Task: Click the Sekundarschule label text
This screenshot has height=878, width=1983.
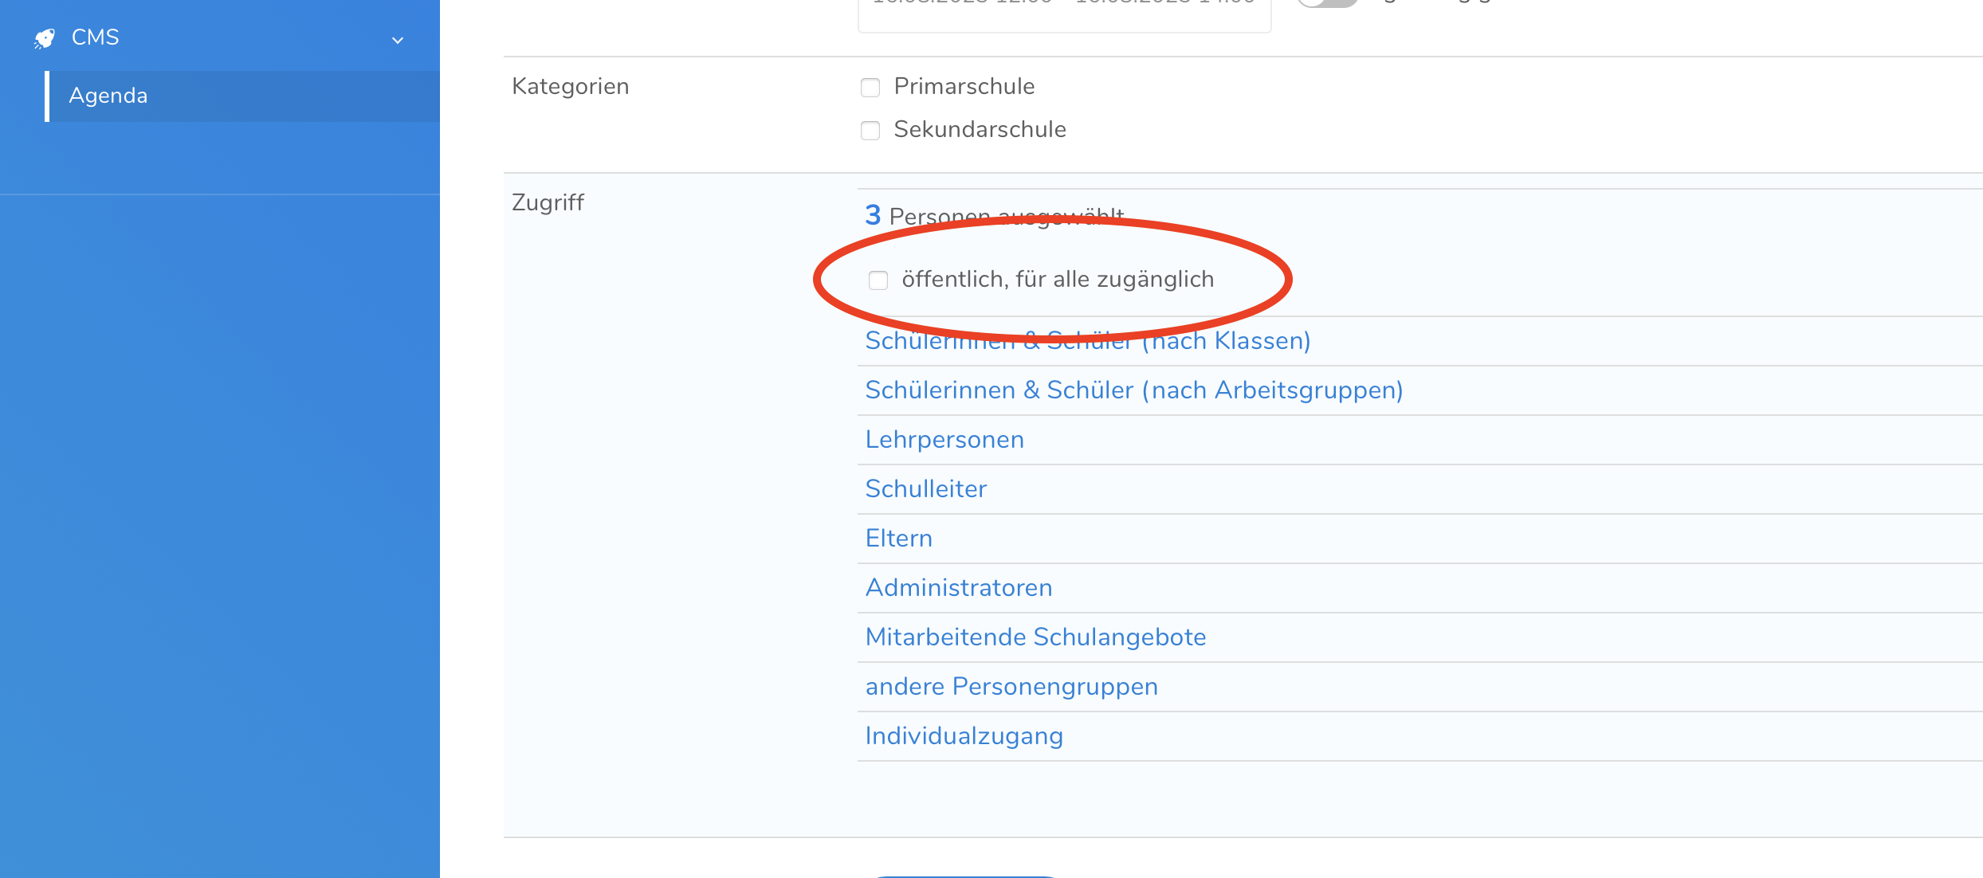Action: coord(980,129)
